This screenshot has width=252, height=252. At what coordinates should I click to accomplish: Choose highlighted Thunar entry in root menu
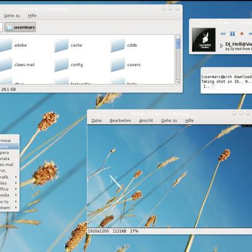(9, 147)
